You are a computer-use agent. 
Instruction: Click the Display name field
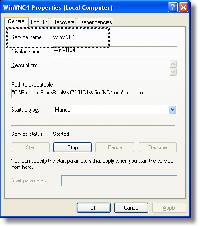point(115,51)
